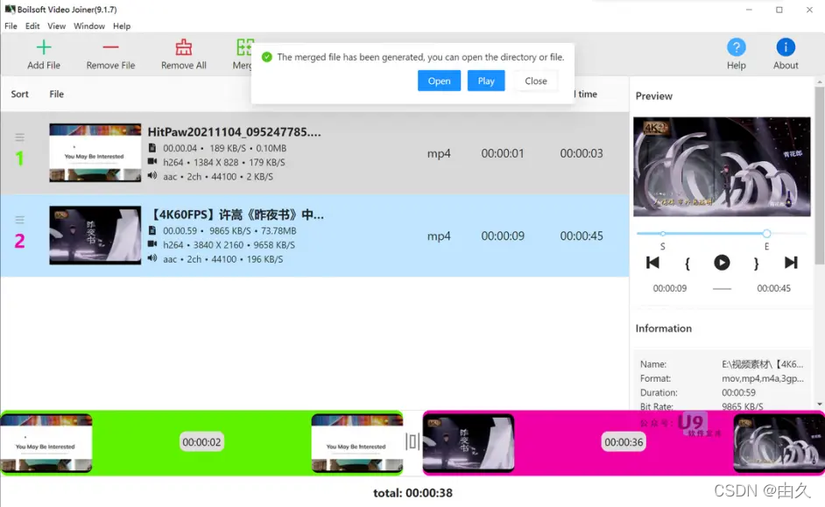The image size is (825, 507).
Task: Set end point with right brace button
Action: tap(756, 263)
